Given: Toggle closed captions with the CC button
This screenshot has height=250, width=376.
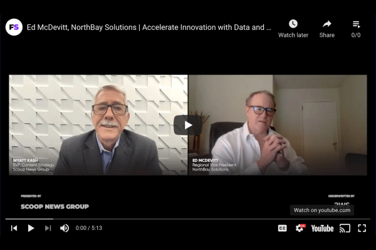Looking at the screenshot, I should [282, 228].
